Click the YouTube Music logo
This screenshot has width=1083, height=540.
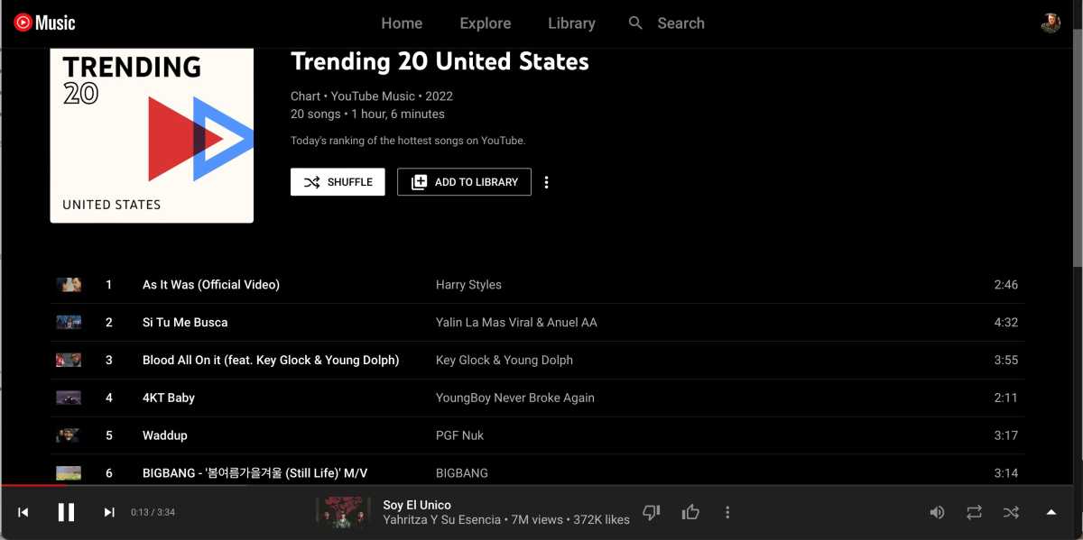point(45,23)
